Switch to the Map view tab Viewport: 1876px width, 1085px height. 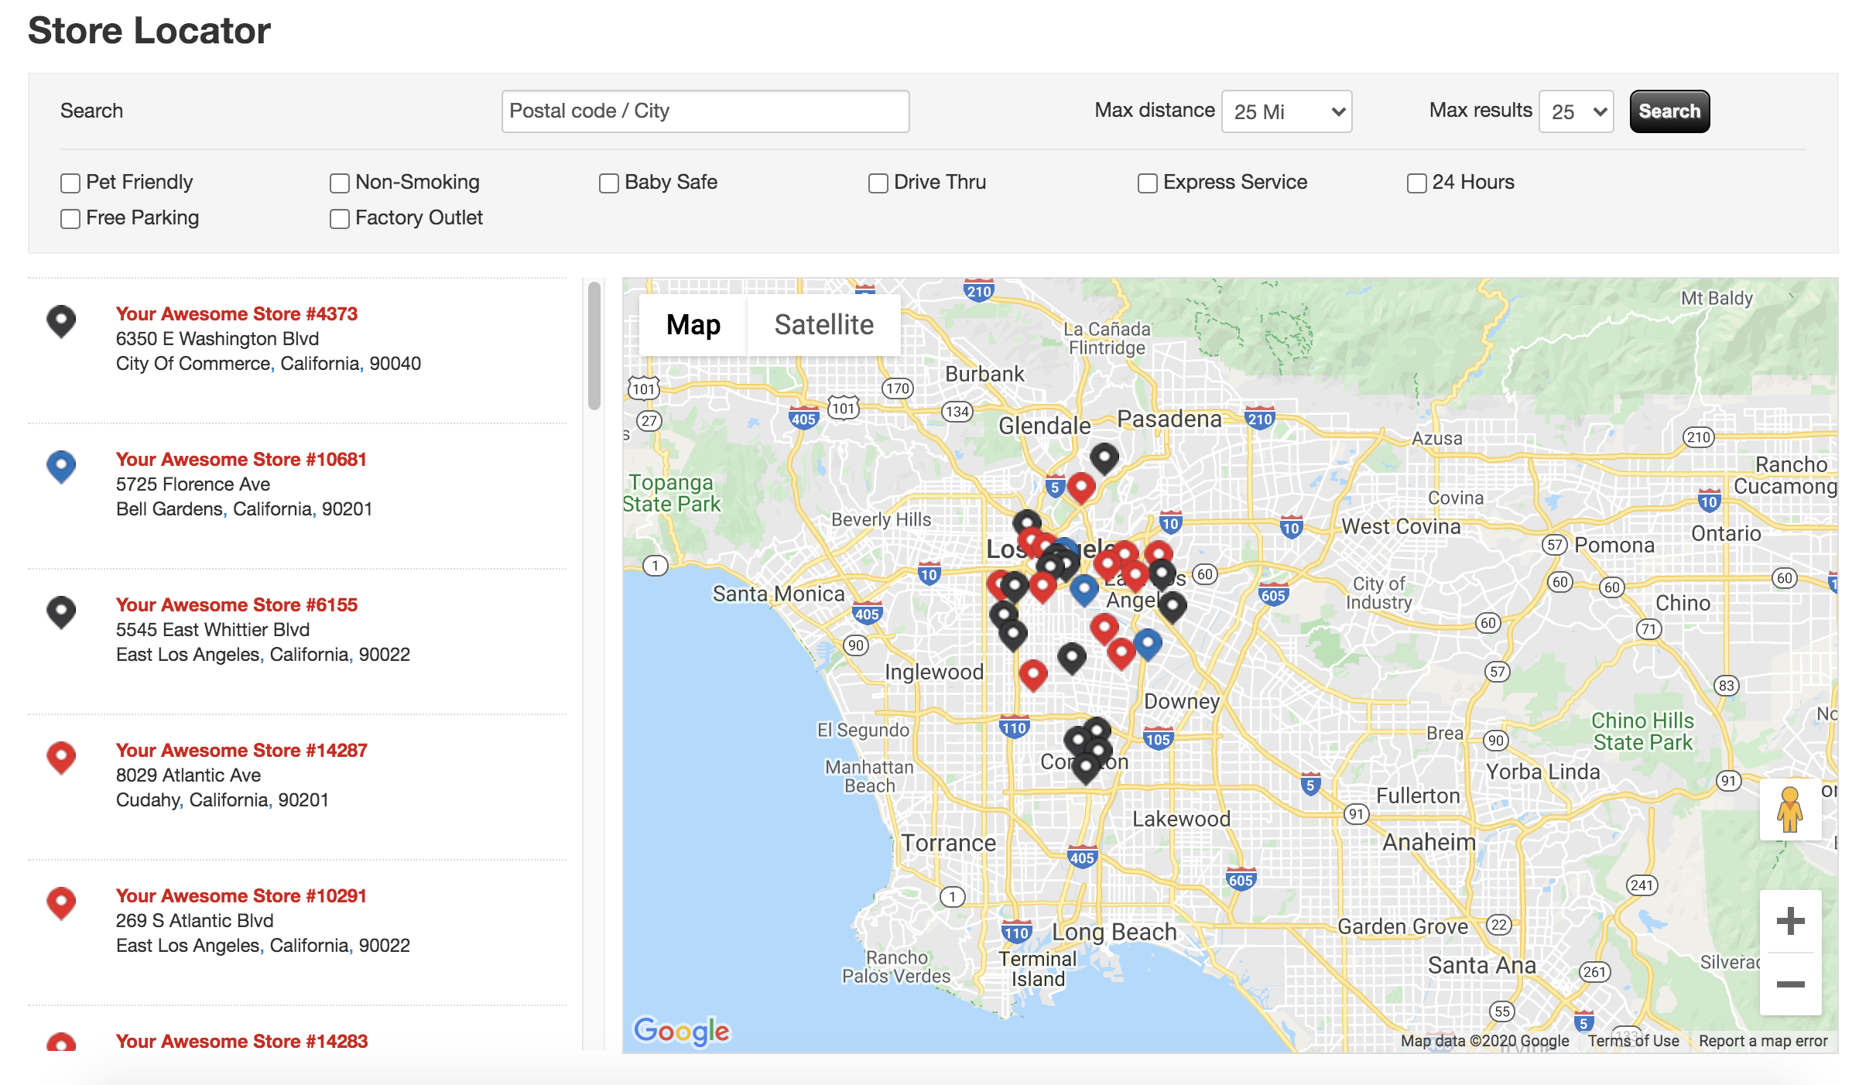[x=693, y=324]
